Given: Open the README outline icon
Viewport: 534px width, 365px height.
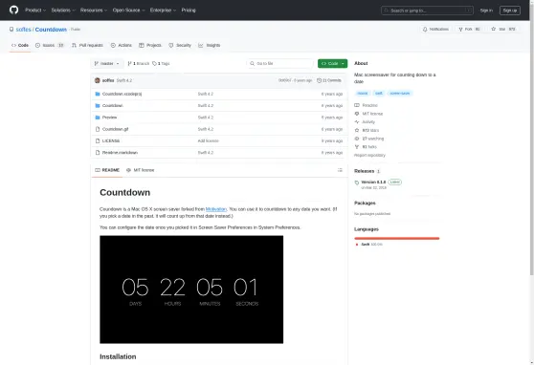Looking at the screenshot, I should pos(340,170).
